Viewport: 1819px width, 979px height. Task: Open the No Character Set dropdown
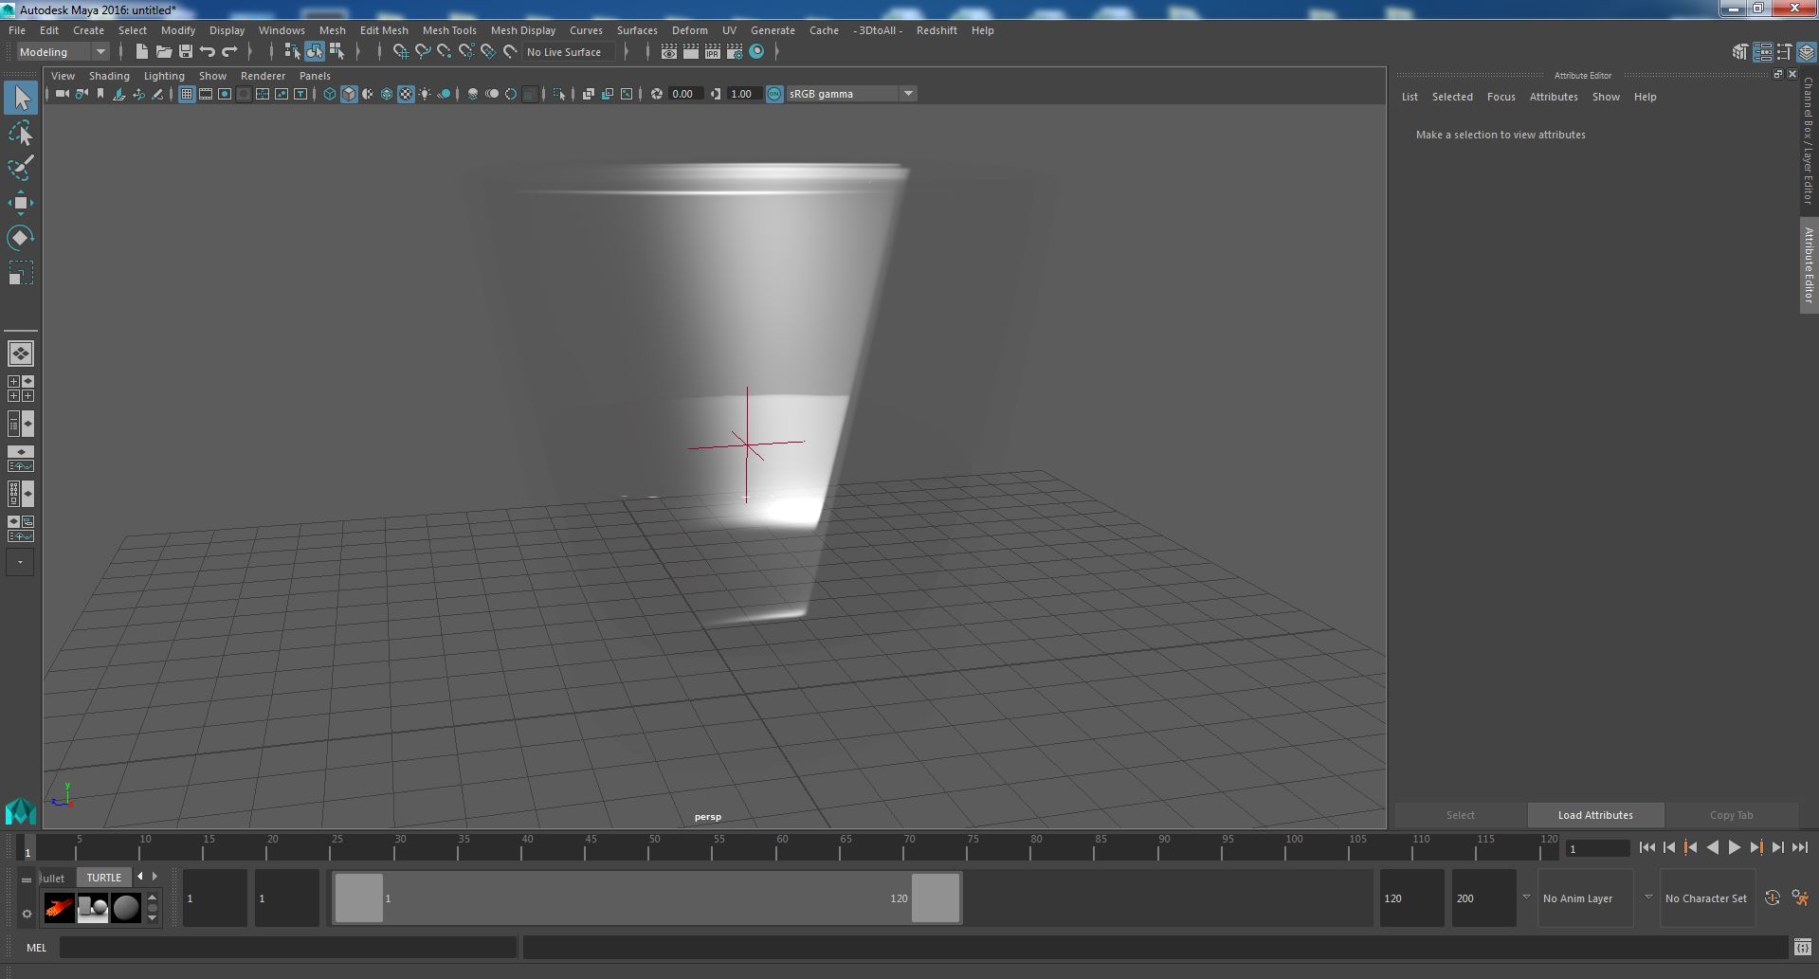click(1706, 898)
